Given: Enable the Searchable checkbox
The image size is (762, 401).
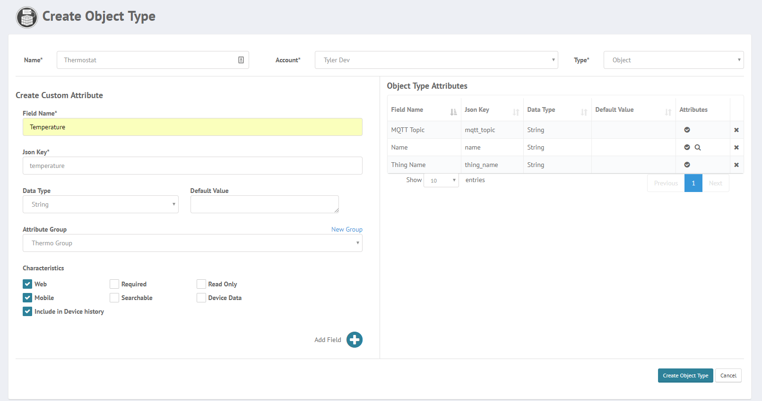Looking at the screenshot, I should pos(114,298).
